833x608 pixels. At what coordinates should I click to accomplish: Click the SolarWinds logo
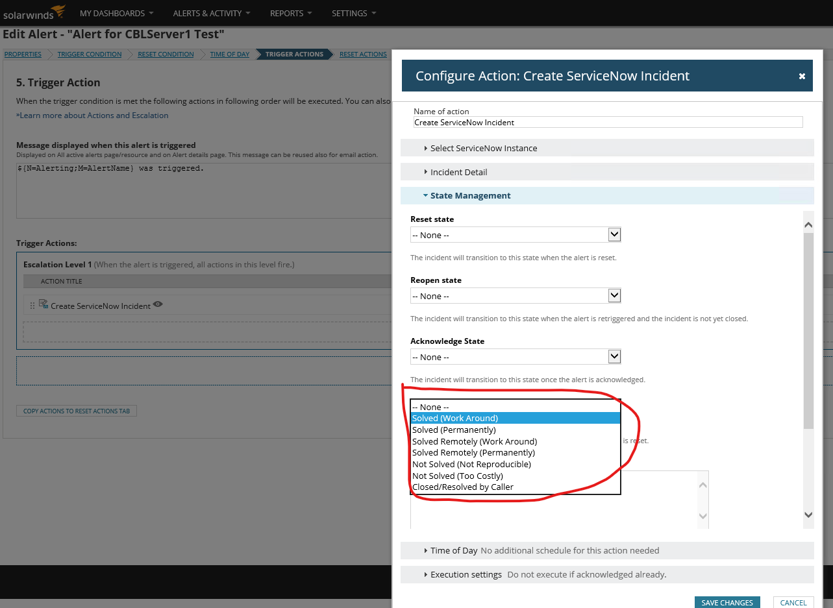(34, 12)
